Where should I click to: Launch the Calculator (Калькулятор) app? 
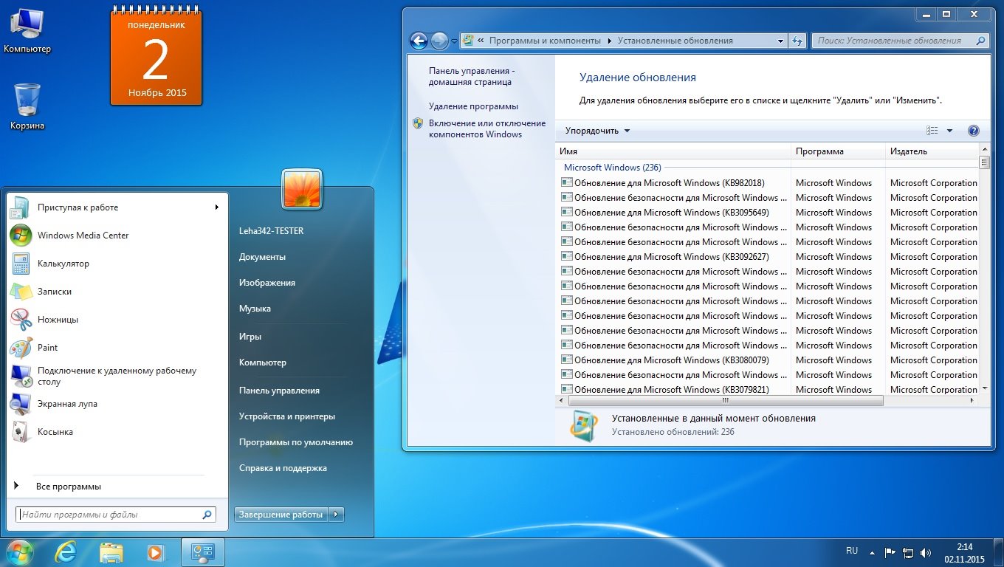[x=63, y=264]
